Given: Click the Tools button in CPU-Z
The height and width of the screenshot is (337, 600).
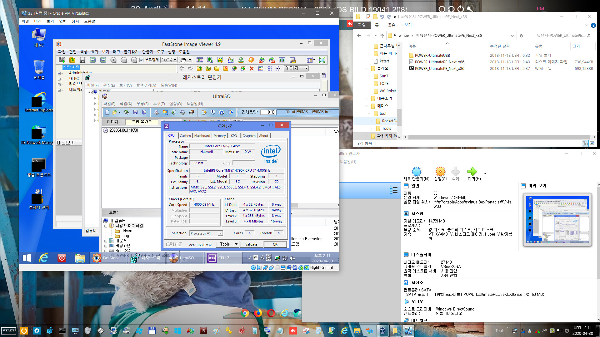Looking at the screenshot, I should (x=225, y=244).
